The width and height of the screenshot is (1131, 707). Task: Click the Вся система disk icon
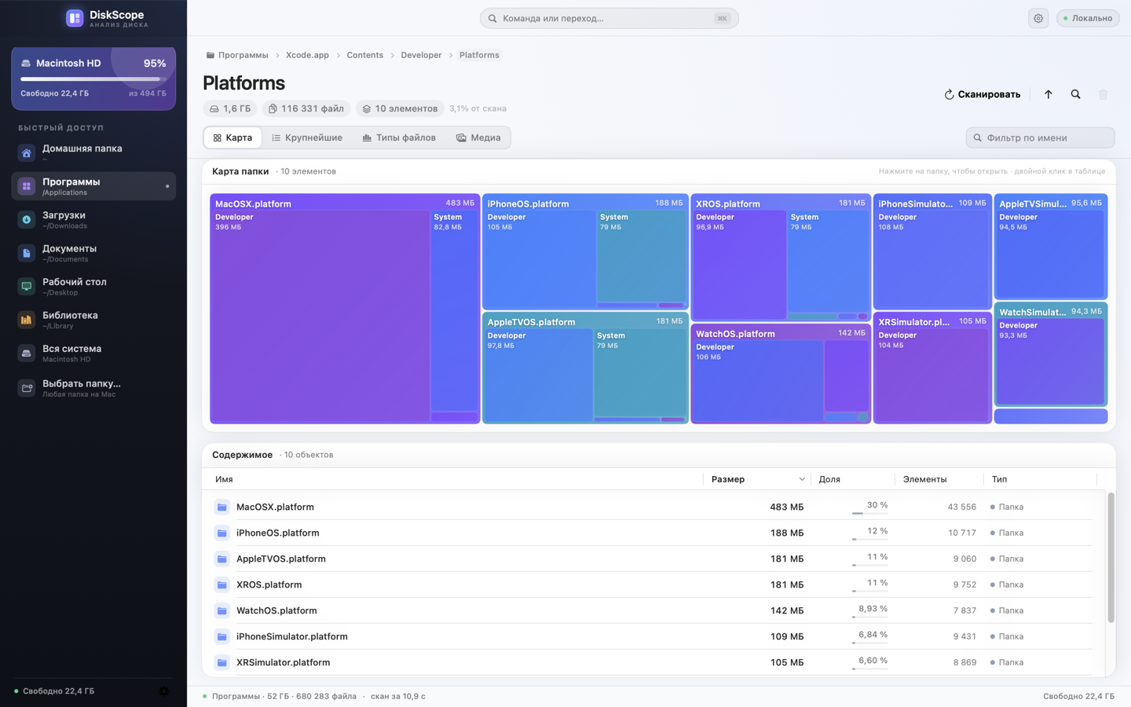pyautogui.click(x=27, y=353)
